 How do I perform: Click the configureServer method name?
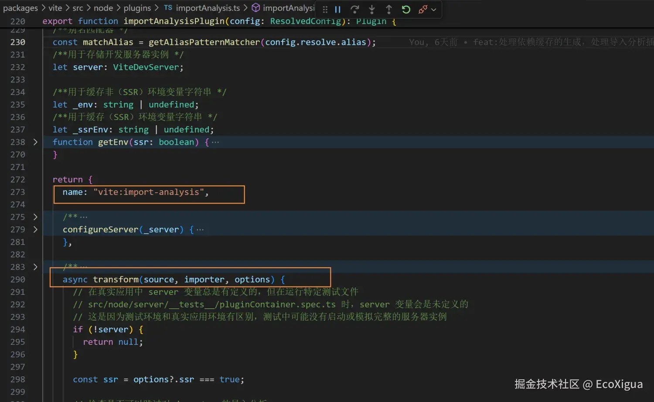pyautogui.click(x=101, y=230)
